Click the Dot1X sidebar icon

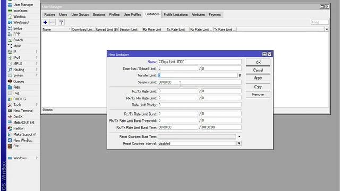10,117
